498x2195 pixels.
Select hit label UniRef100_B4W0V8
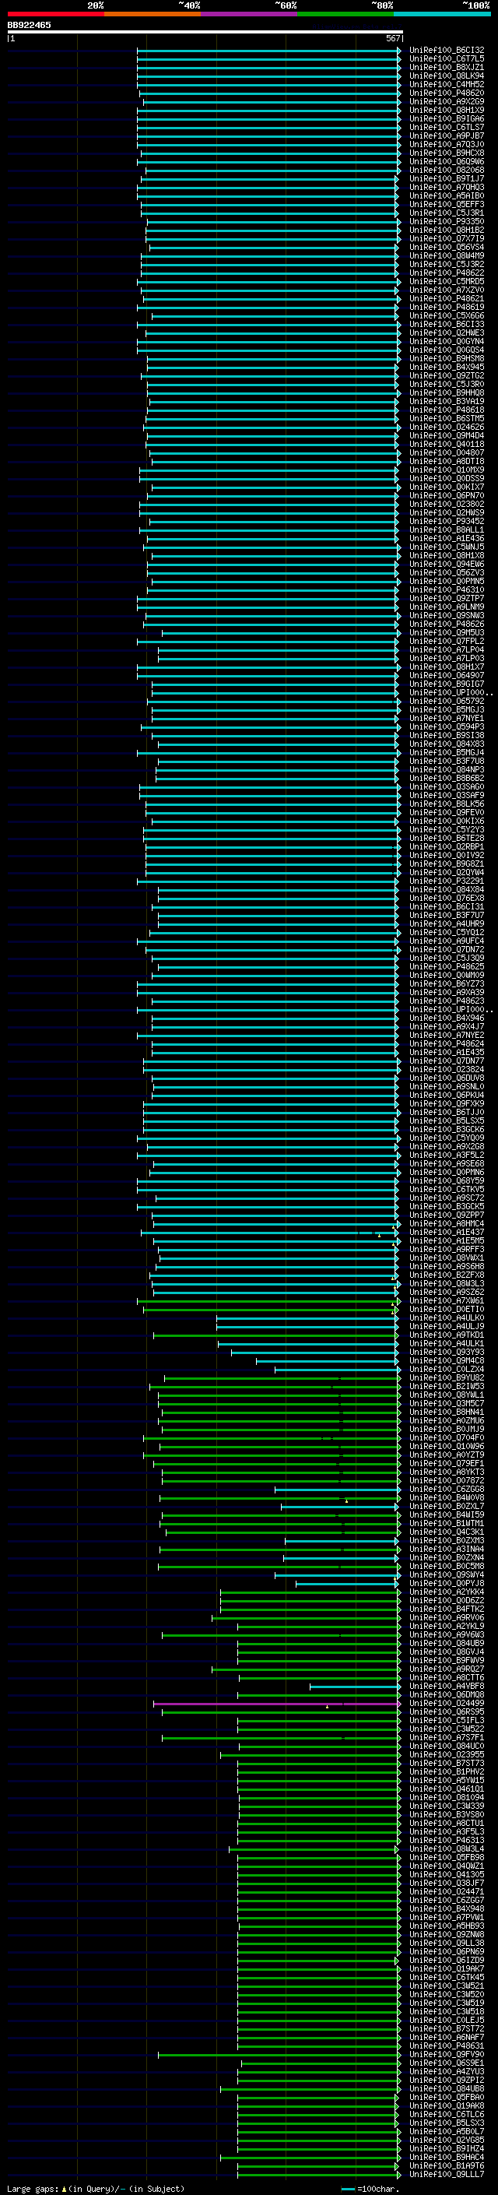[x=447, y=1498]
